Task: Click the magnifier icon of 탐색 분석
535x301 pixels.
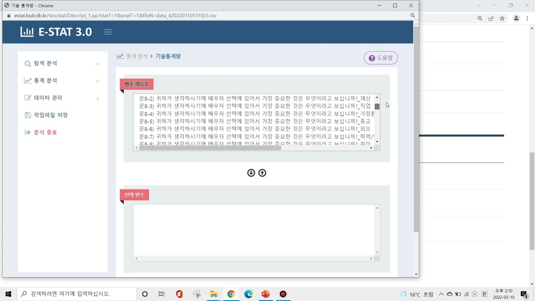Action: point(28,64)
